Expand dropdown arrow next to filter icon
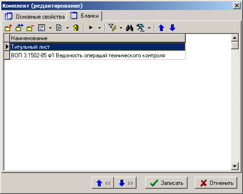The height and width of the screenshot is (194, 243). tap(121, 28)
